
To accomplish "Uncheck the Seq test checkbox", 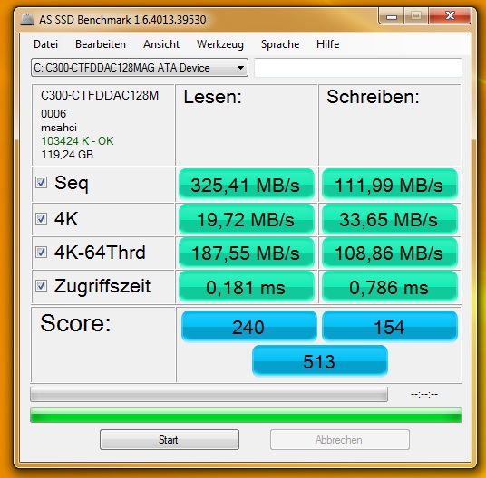I will [x=41, y=182].
